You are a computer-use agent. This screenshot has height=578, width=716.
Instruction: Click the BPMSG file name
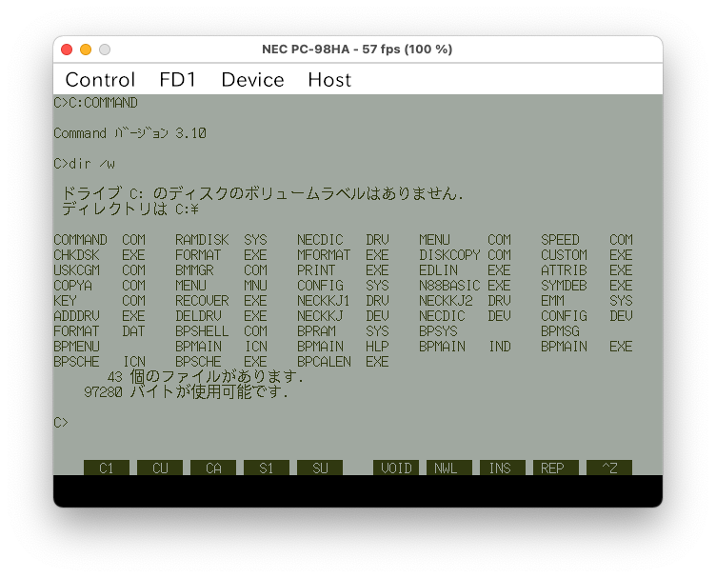[560, 331]
